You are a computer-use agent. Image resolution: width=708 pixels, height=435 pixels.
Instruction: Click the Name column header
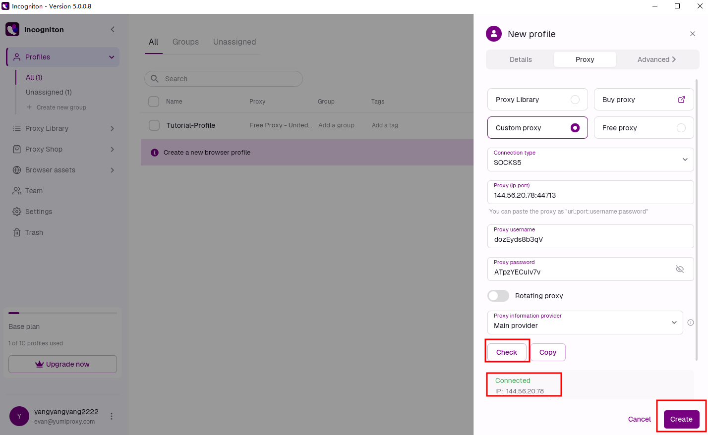click(174, 102)
